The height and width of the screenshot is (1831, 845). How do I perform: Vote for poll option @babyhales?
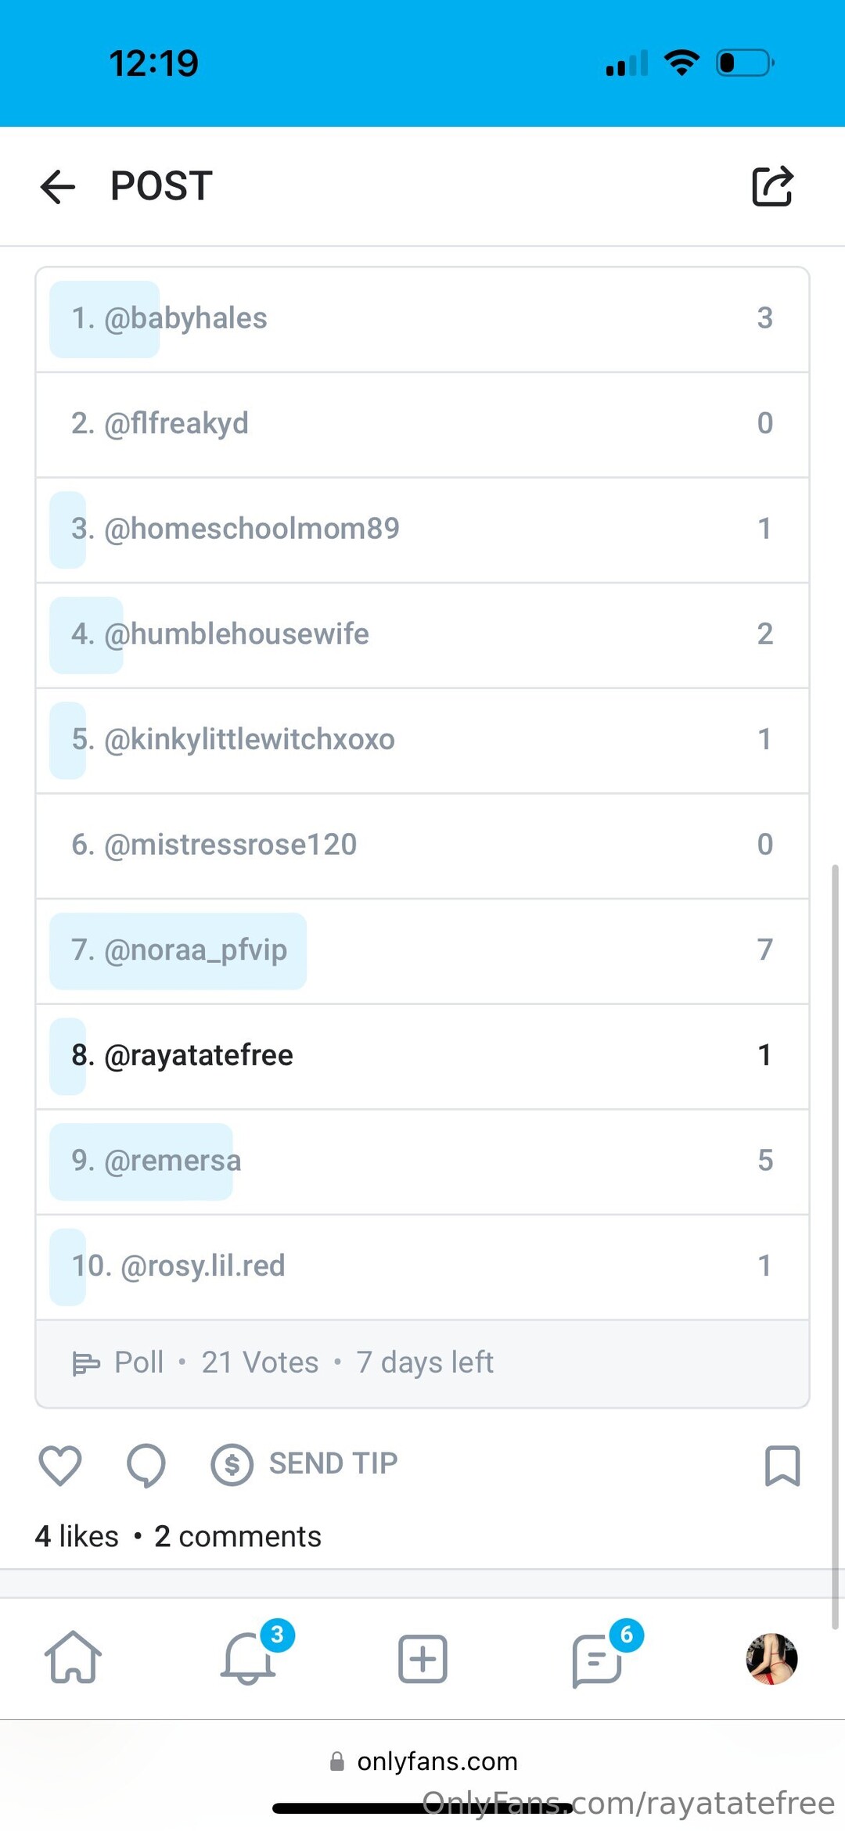coord(422,319)
